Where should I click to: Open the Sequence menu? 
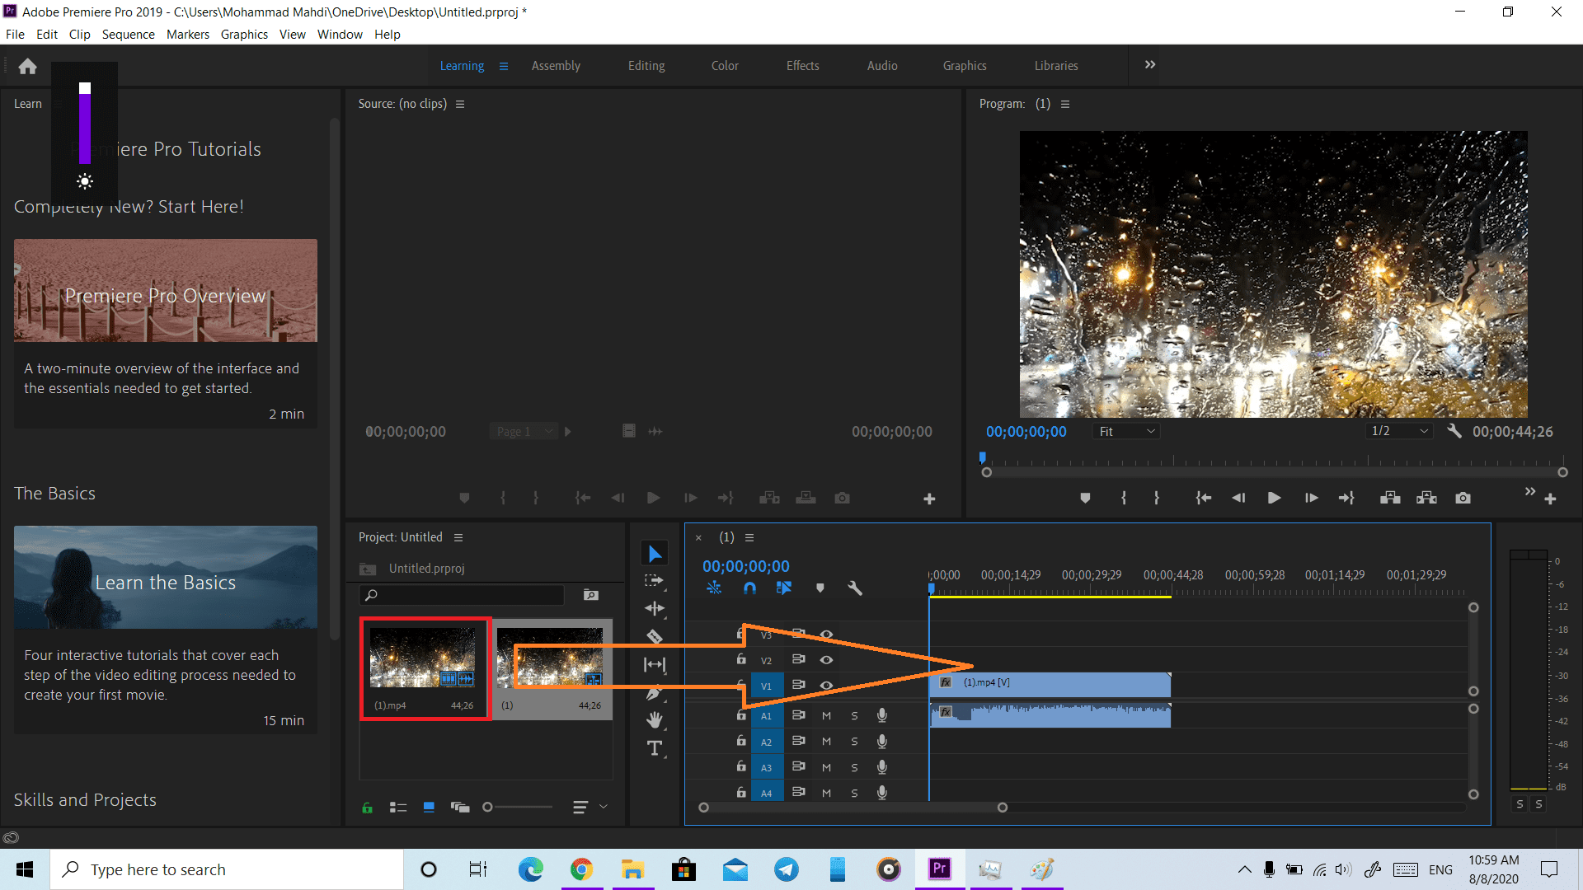click(x=128, y=34)
